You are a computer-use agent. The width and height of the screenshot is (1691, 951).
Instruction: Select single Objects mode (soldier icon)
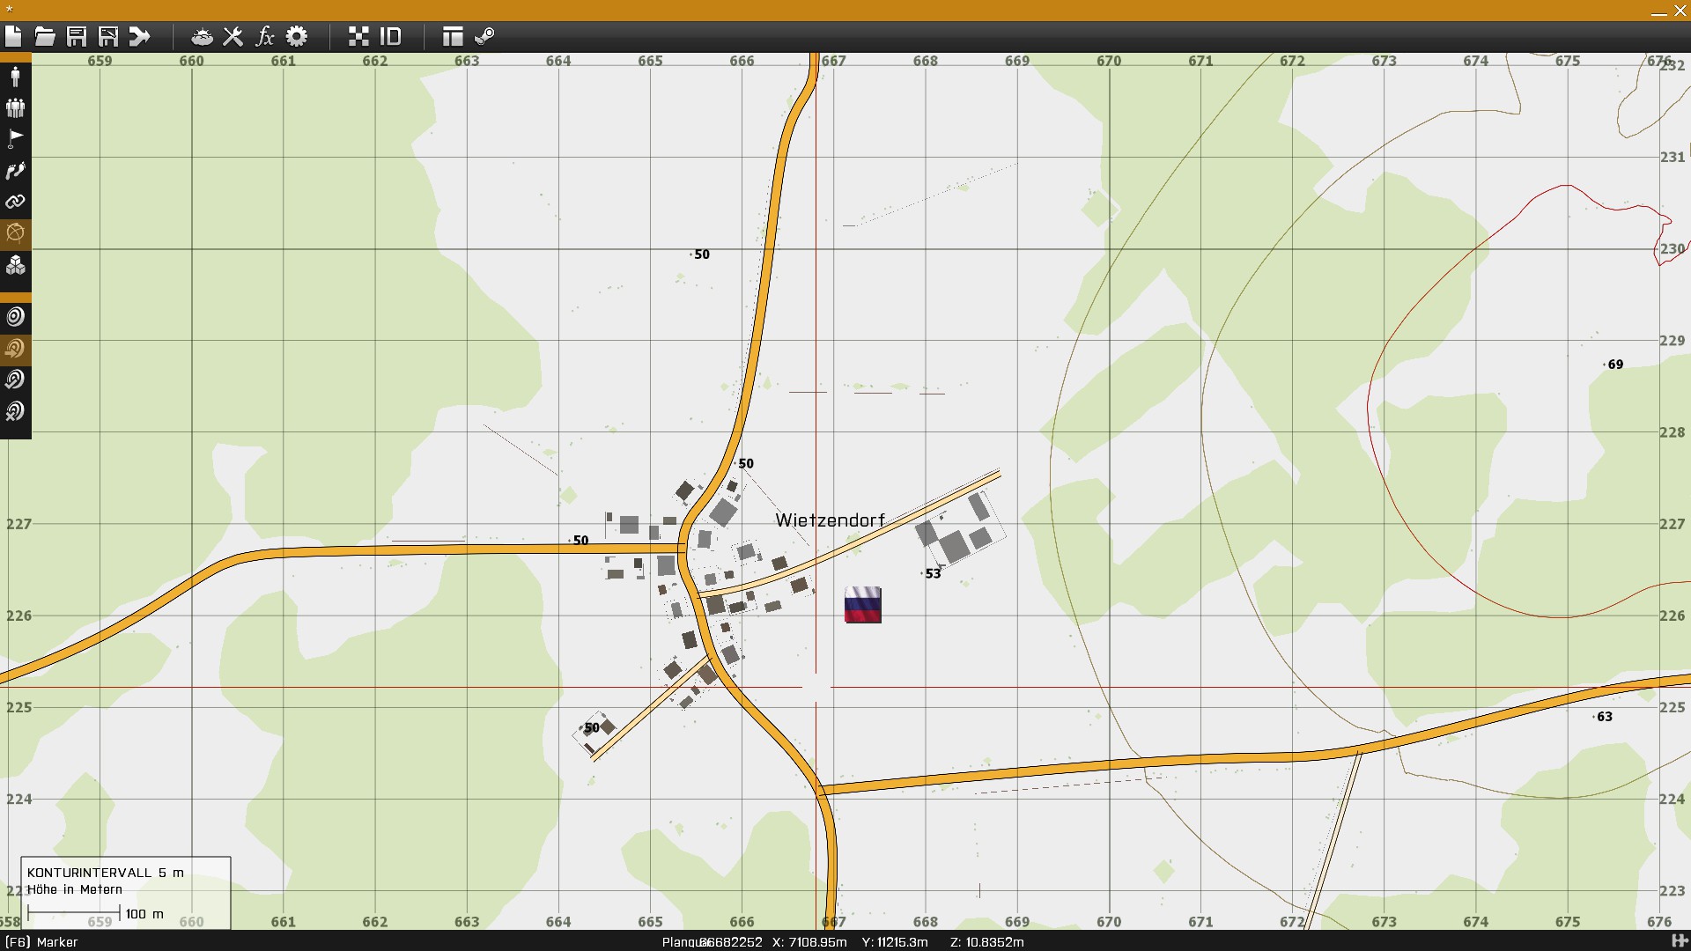pyautogui.click(x=15, y=77)
